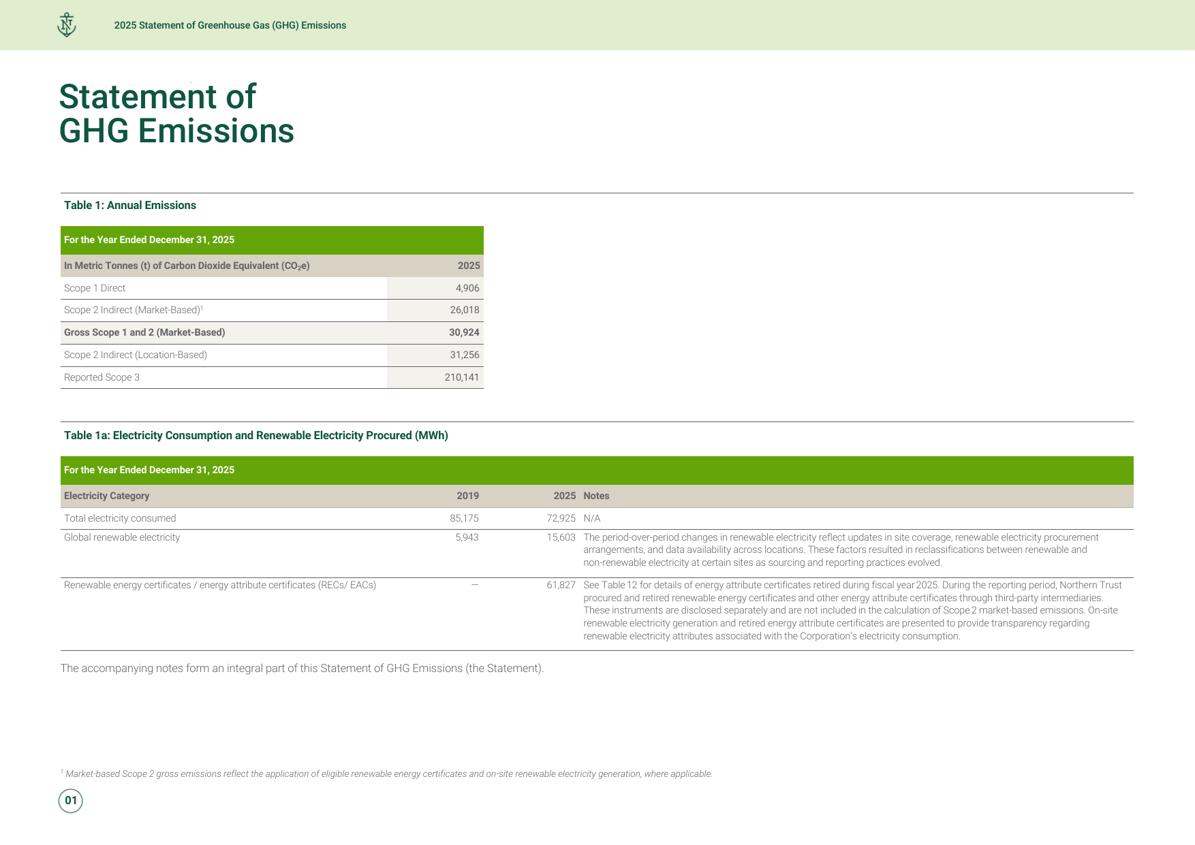Click the RECs value 61,827
Screen dimensions: 1195x845
click(561, 585)
